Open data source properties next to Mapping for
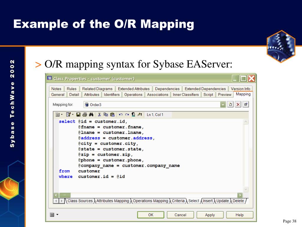Screen dimensions: 302x227 tap(246, 104)
